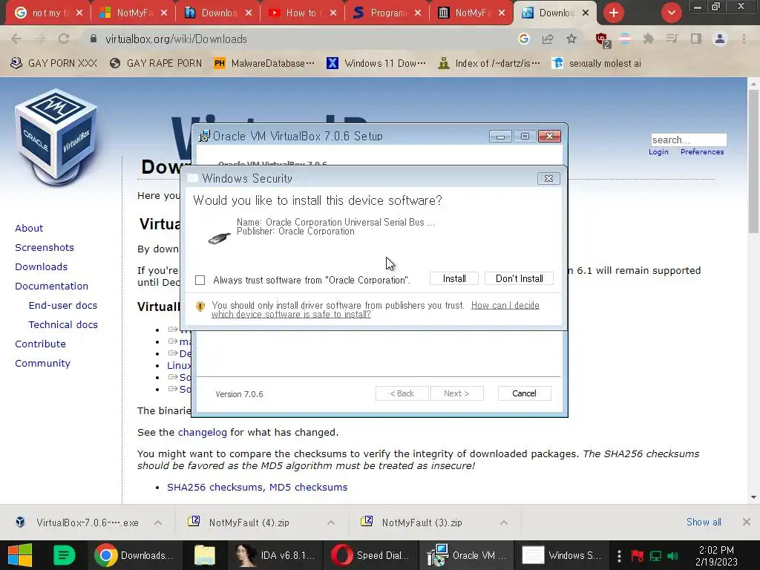Open the uBlock extension icon
760x570 pixels.
click(602, 40)
